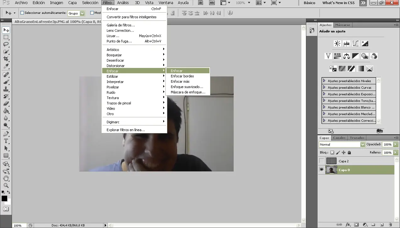
Task: Click What's New in CS5 workspace button
Action: (338, 3)
